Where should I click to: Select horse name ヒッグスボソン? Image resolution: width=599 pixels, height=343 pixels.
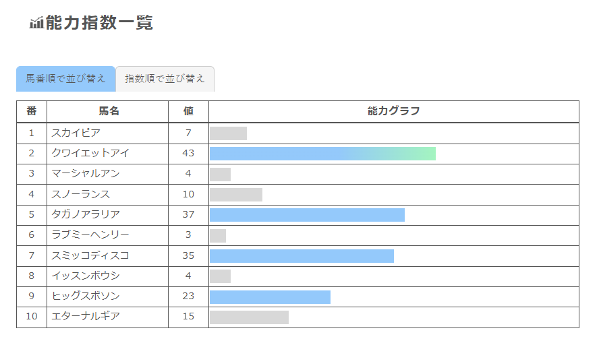click(x=86, y=296)
